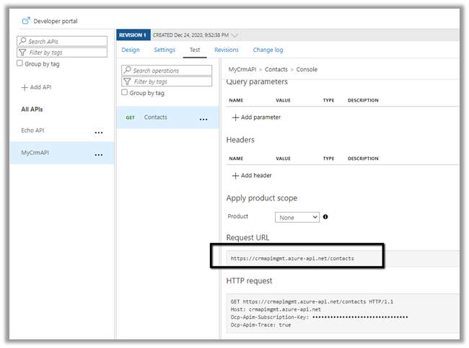Switch to the Design tab

pyautogui.click(x=131, y=50)
